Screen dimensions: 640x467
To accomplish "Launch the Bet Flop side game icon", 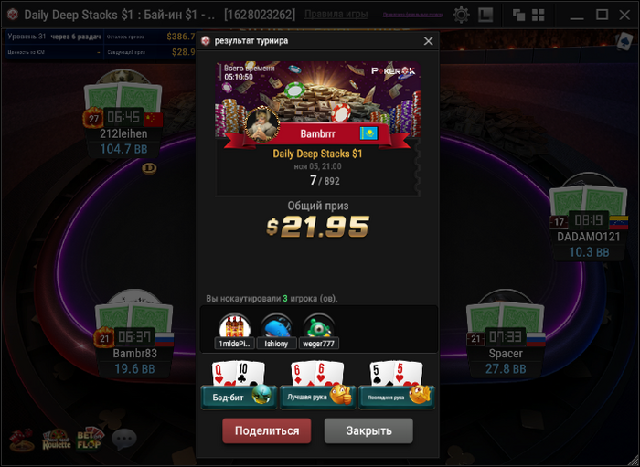I will [89, 439].
